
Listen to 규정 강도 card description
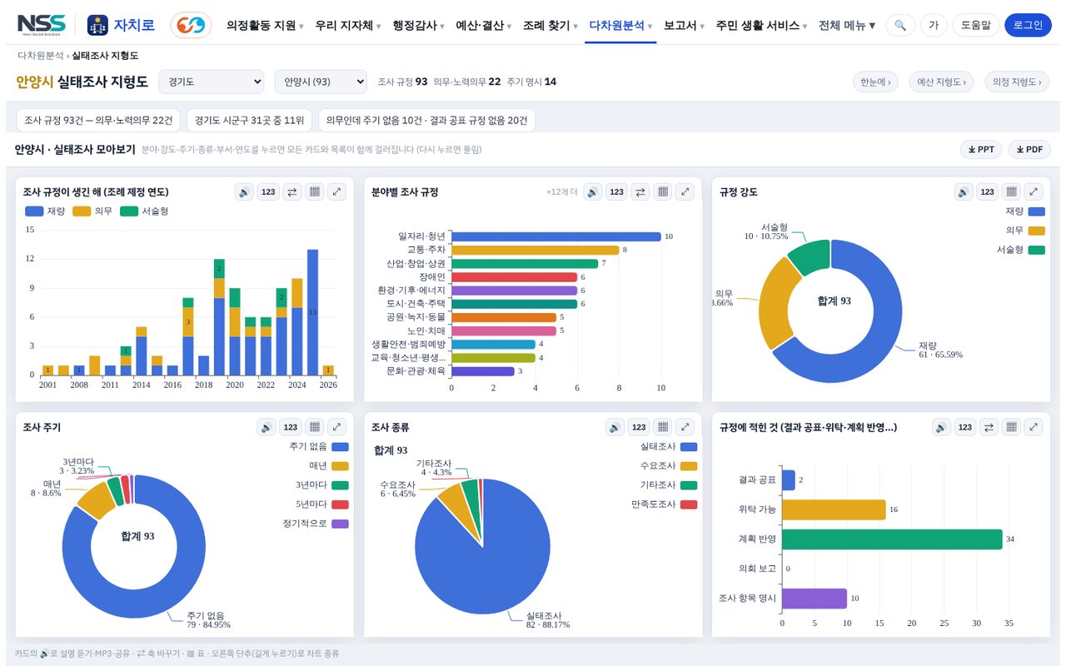click(x=964, y=192)
